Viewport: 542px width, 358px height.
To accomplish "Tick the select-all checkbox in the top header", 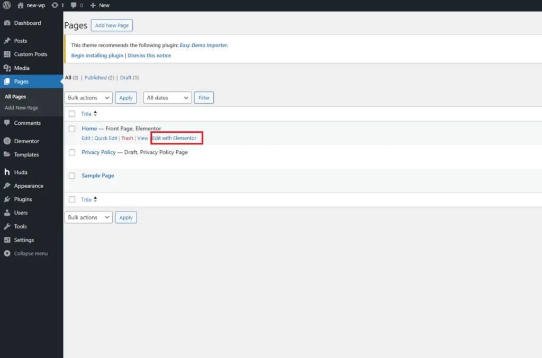I will [x=72, y=114].
